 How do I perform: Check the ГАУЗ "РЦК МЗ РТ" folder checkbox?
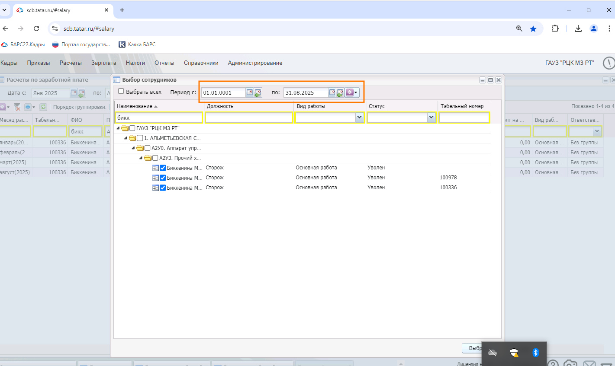point(132,128)
